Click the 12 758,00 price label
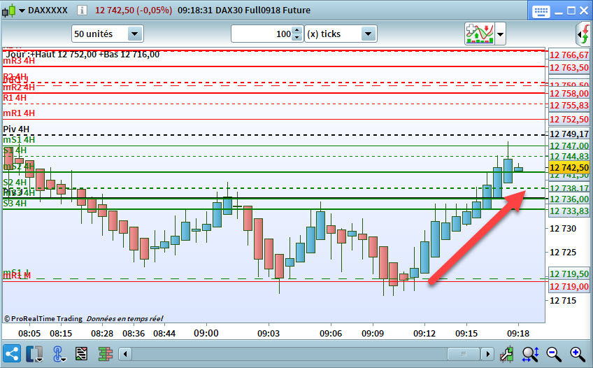This screenshot has width=593, height=368. point(569,94)
